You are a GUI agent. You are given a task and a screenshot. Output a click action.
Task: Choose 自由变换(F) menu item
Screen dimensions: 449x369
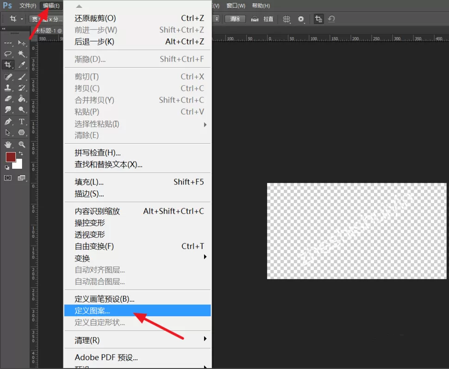click(137, 246)
